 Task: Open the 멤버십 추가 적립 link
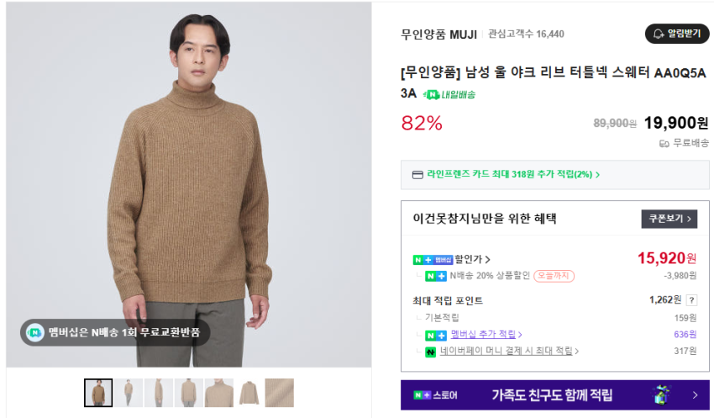click(x=486, y=335)
